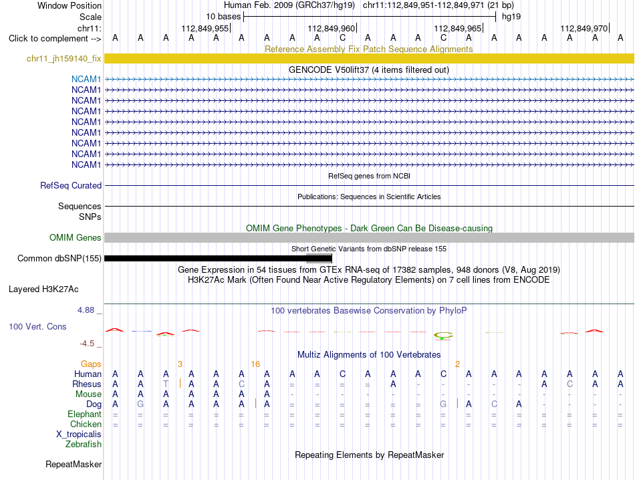
Task: Click the Sequences track label
Action: pyautogui.click(x=80, y=206)
